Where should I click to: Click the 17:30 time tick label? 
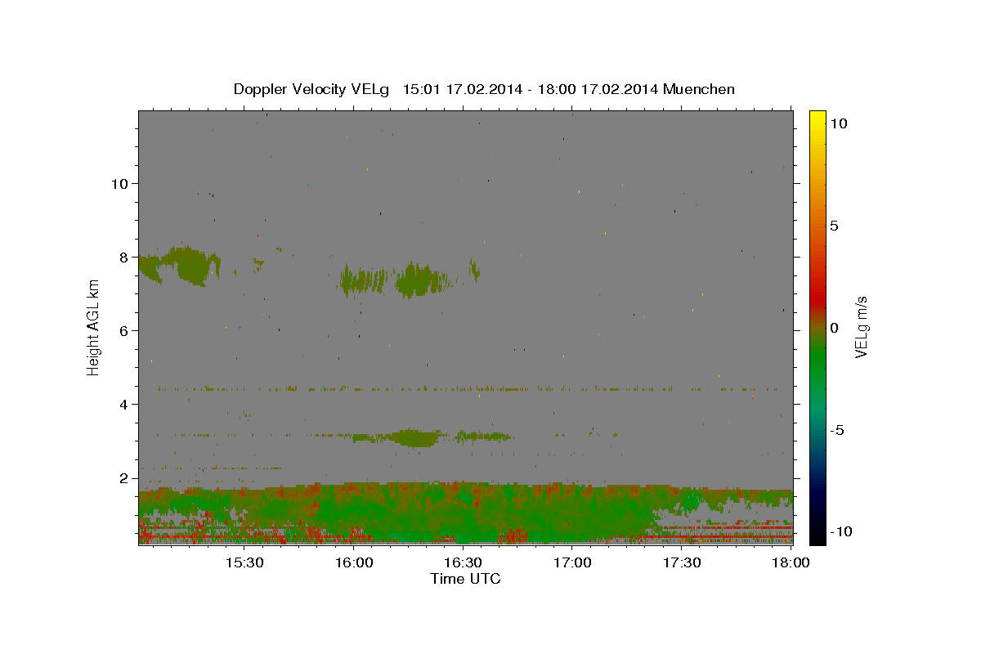pos(683,563)
